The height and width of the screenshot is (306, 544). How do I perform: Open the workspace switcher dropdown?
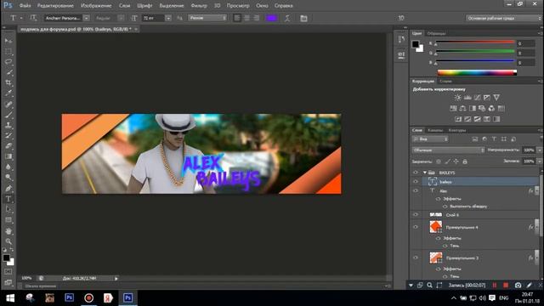503,18
